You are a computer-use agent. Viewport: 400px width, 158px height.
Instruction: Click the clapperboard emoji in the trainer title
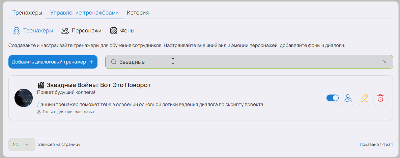[41, 85]
